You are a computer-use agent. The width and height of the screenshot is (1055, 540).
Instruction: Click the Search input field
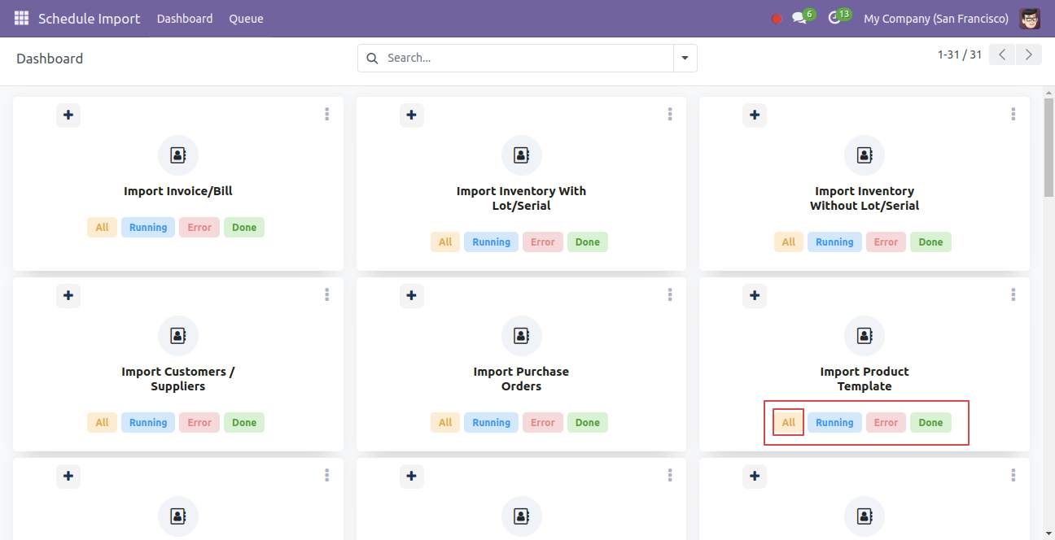pos(527,58)
